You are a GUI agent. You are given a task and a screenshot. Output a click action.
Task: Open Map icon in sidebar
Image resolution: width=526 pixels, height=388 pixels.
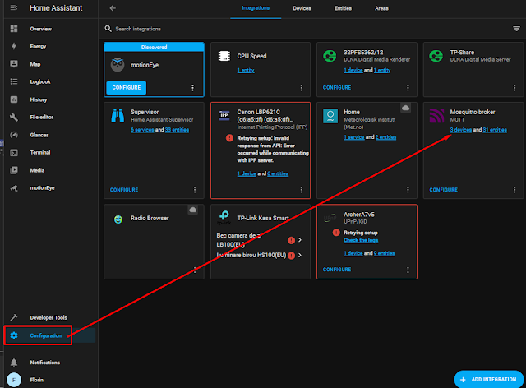[14, 64]
